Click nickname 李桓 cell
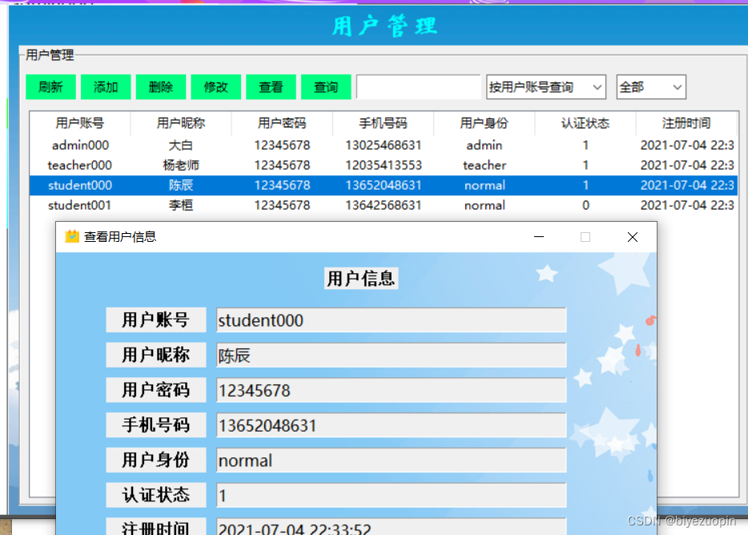This screenshot has height=535, width=748. (181, 205)
